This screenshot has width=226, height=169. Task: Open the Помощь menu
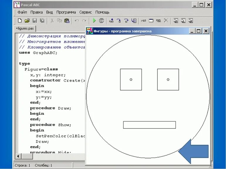tap(102, 12)
